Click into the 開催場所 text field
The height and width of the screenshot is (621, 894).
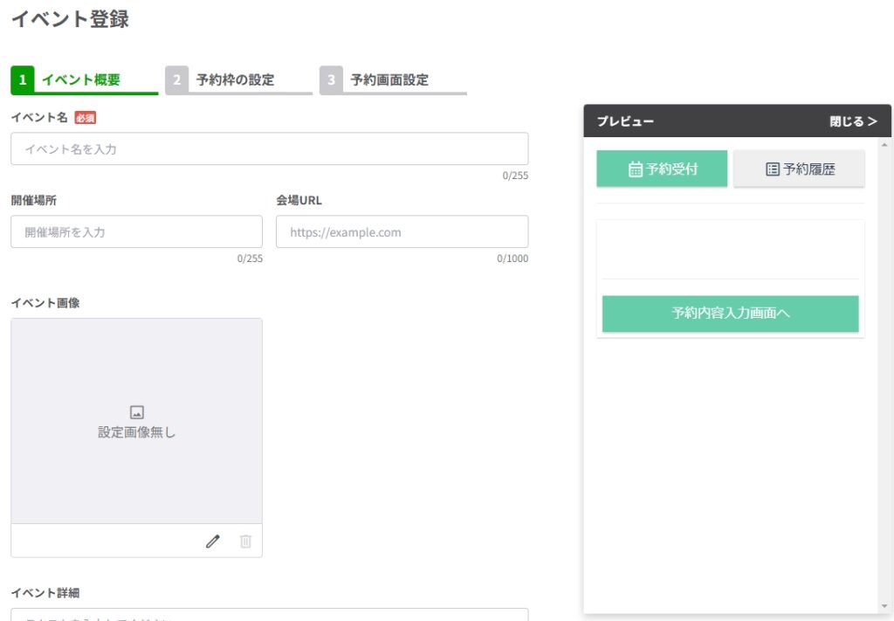pyautogui.click(x=136, y=232)
